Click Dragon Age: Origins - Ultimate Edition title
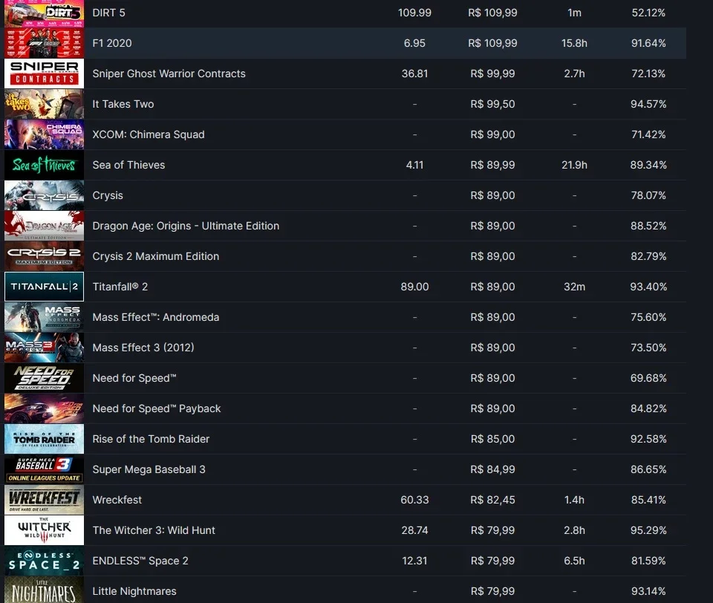This screenshot has width=713, height=603. tap(186, 226)
